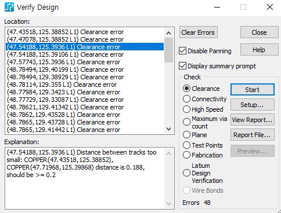Choose the Test Points radio button
281x213 pixels.
(186, 145)
